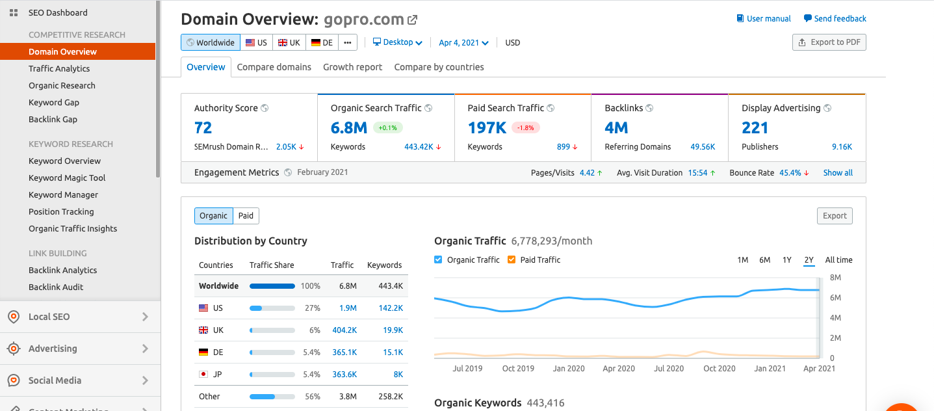This screenshot has width=934, height=411.
Task: Select the Paid toggle button
Action: [x=246, y=216]
